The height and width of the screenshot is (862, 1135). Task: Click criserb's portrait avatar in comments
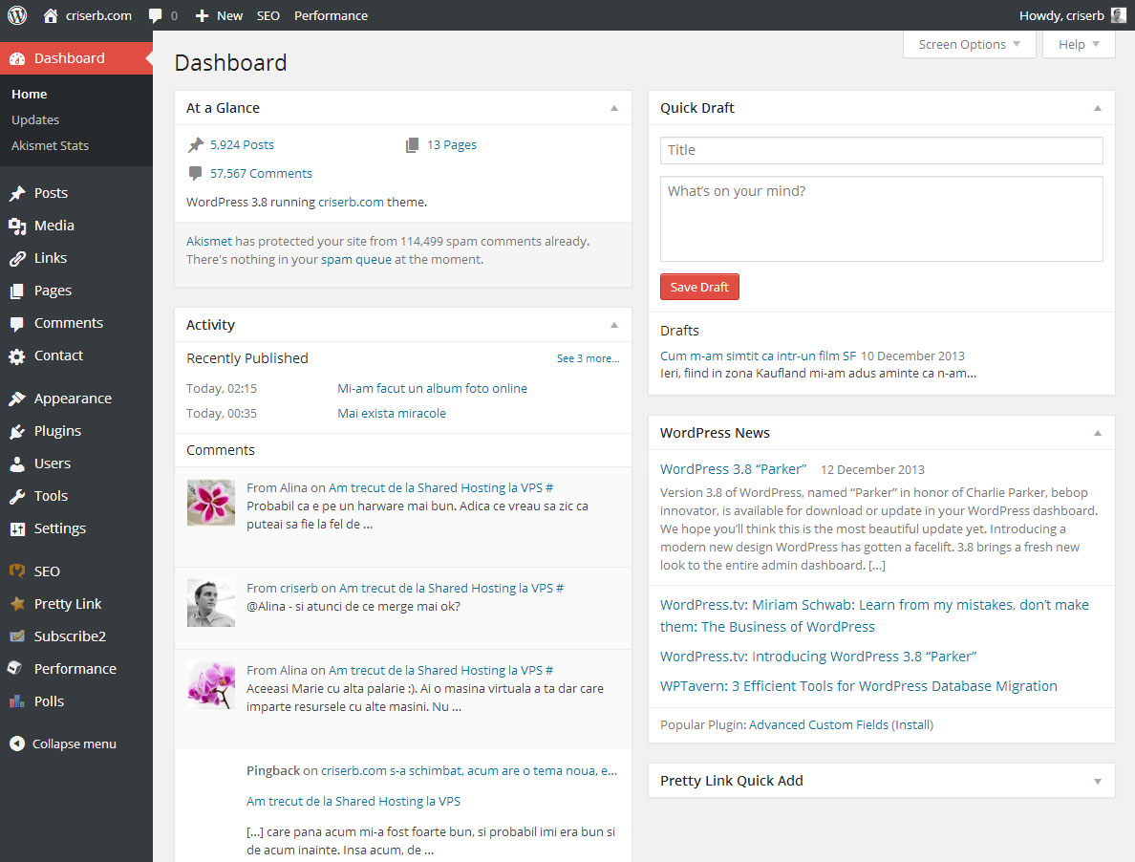point(210,603)
